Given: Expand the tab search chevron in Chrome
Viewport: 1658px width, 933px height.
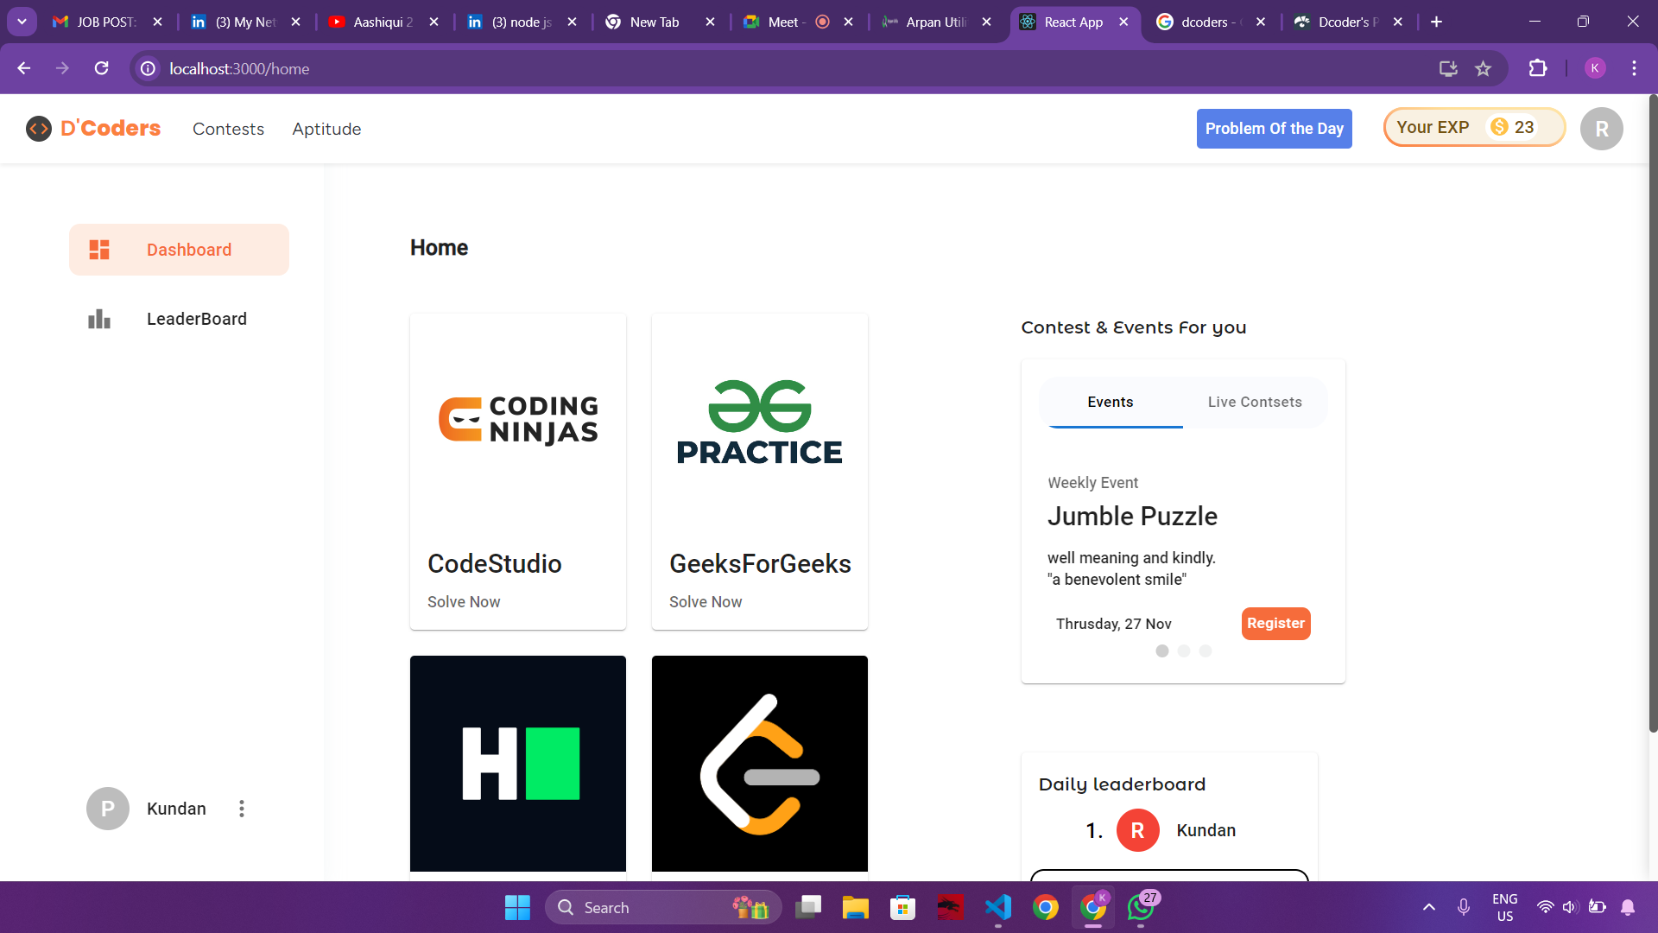Looking at the screenshot, I should (22, 22).
